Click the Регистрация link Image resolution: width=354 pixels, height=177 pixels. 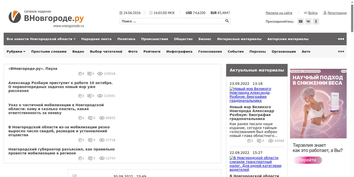coord(337,13)
